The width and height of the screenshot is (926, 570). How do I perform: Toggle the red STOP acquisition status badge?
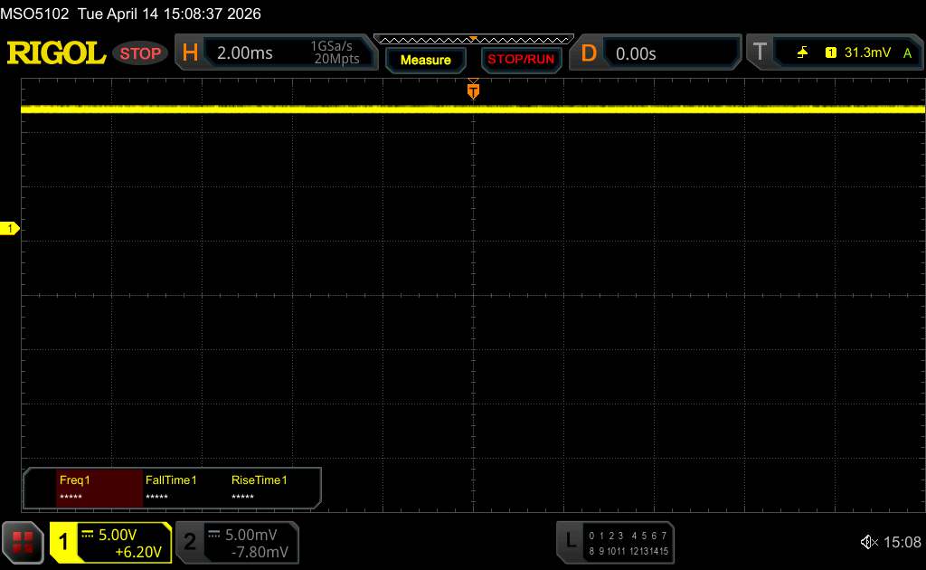pos(141,53)
